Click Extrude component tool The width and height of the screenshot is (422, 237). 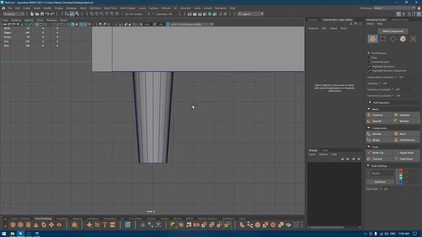pos(379,134)
